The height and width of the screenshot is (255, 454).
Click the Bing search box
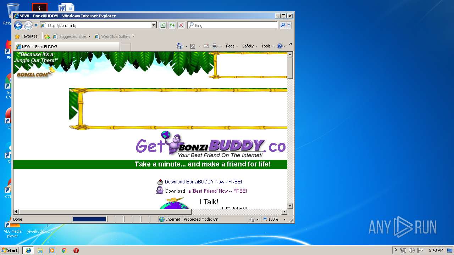[x=233, y=25]
